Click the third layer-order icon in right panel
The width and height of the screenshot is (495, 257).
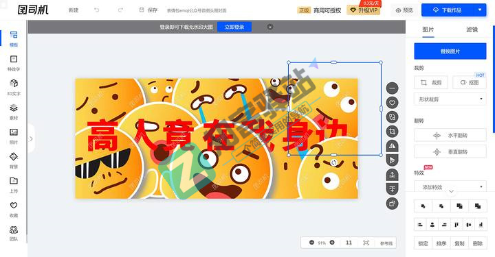[459, 206]
